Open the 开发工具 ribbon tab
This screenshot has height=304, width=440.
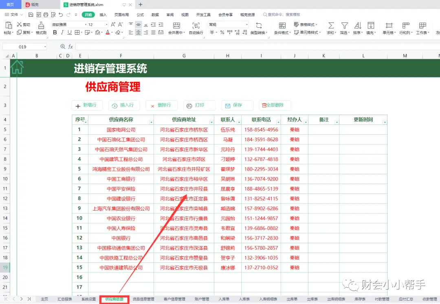pos(203,15)
